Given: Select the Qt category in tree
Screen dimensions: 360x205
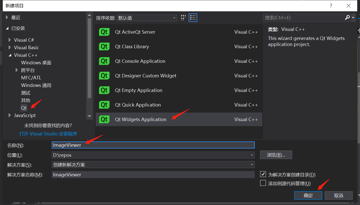Looking at the screenshot, I should coord(24,108).
